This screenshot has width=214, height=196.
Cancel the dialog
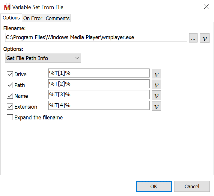192,186
